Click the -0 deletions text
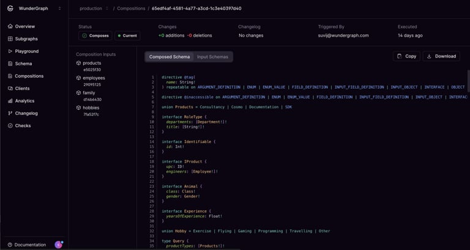This screenshot has width=470, height=250. pyautogui.click(x=200, y=35)
